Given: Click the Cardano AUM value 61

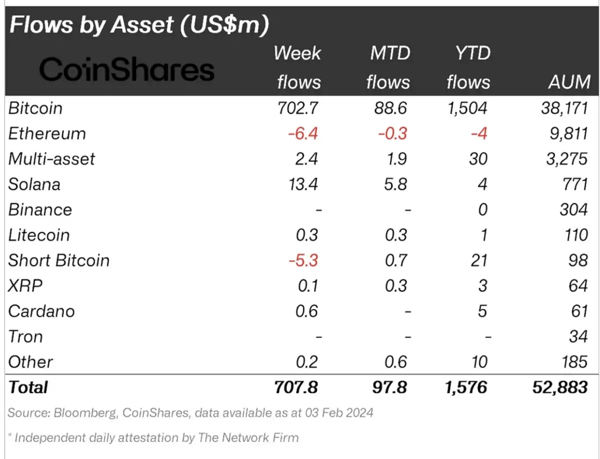Looking at the screenshot, I should coord(578,311).
